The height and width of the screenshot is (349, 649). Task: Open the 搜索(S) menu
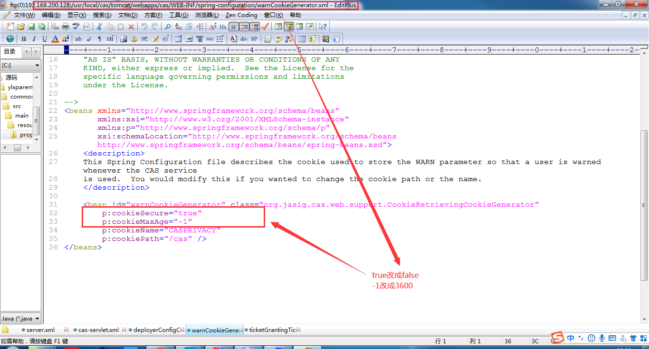click(x=102, y=15)
